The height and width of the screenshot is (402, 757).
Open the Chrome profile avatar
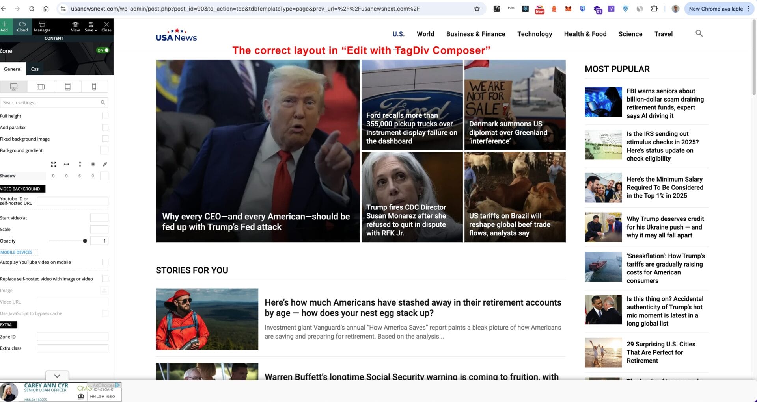pyautogui.click(x=675, y=9)
